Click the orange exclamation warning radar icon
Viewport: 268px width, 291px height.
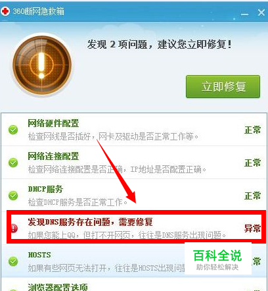point(42,63)
